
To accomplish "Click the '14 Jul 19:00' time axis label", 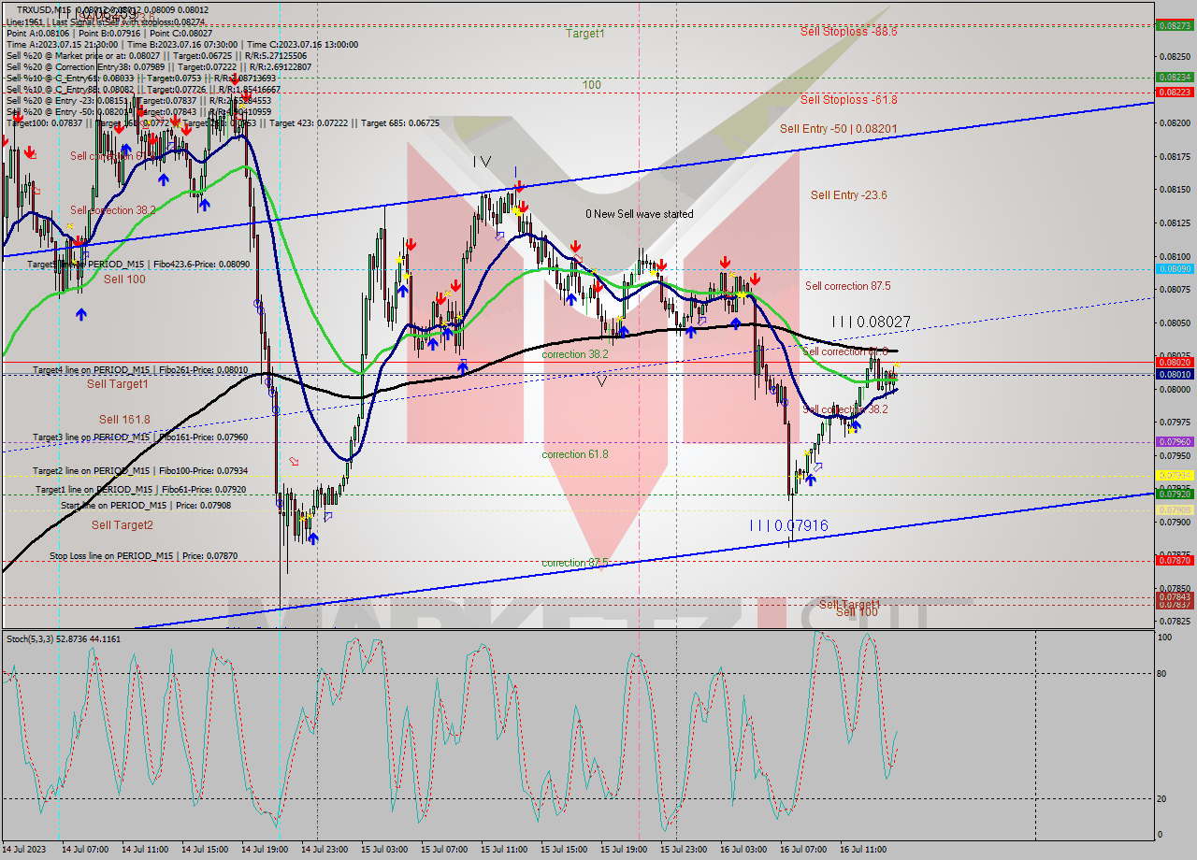I will (264, 850).
